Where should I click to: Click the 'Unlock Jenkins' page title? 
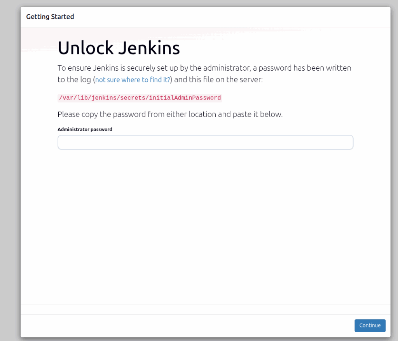coord(119,47)
